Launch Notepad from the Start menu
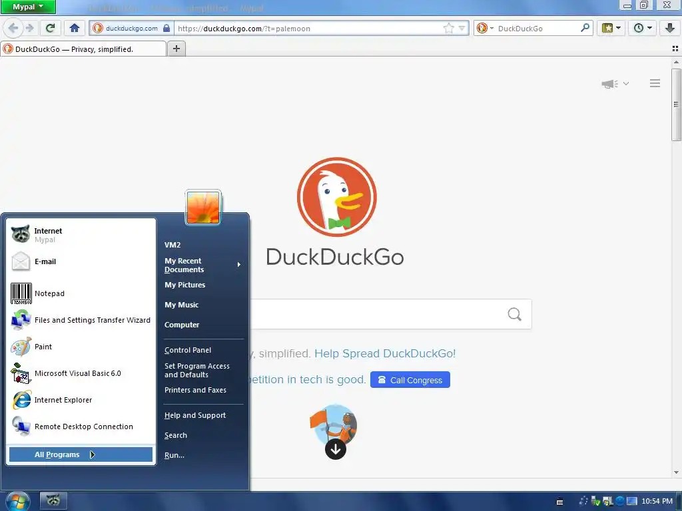 81,293
